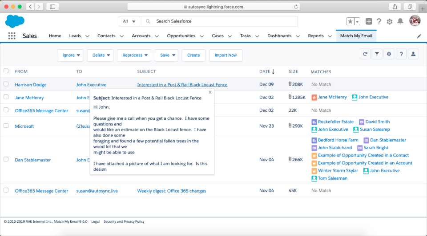The image size is (427, 236).
Task: Expand the Reprocess dropdown menu
Action: [x=134, y=55]
